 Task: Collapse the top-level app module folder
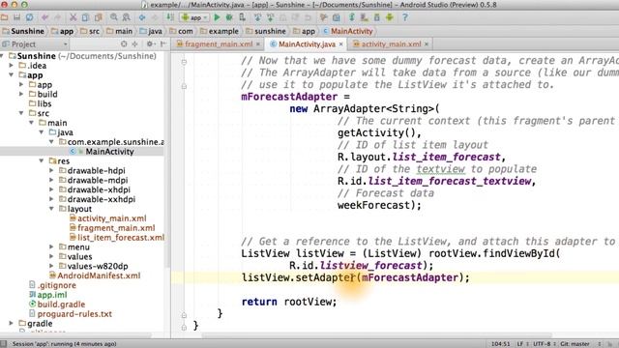click(x=12, y=75)
